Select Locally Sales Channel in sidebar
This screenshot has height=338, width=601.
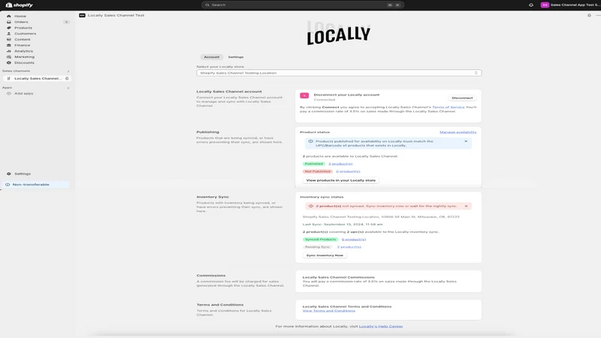(x=38, y=78)
